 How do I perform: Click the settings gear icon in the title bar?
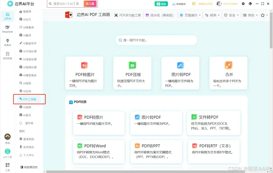pyautogui.click(x=243, y=4)
